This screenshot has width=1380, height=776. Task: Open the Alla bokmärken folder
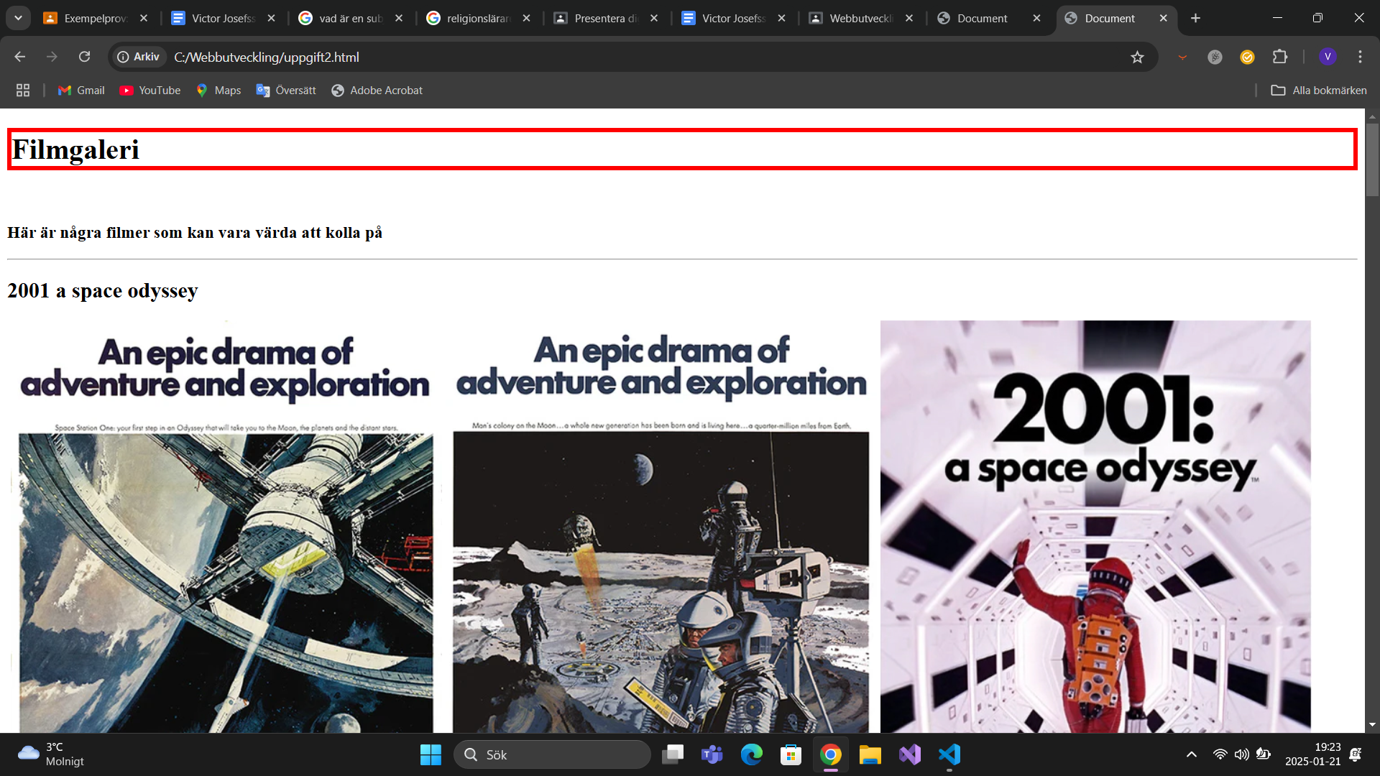click(x=1319, y=90)
